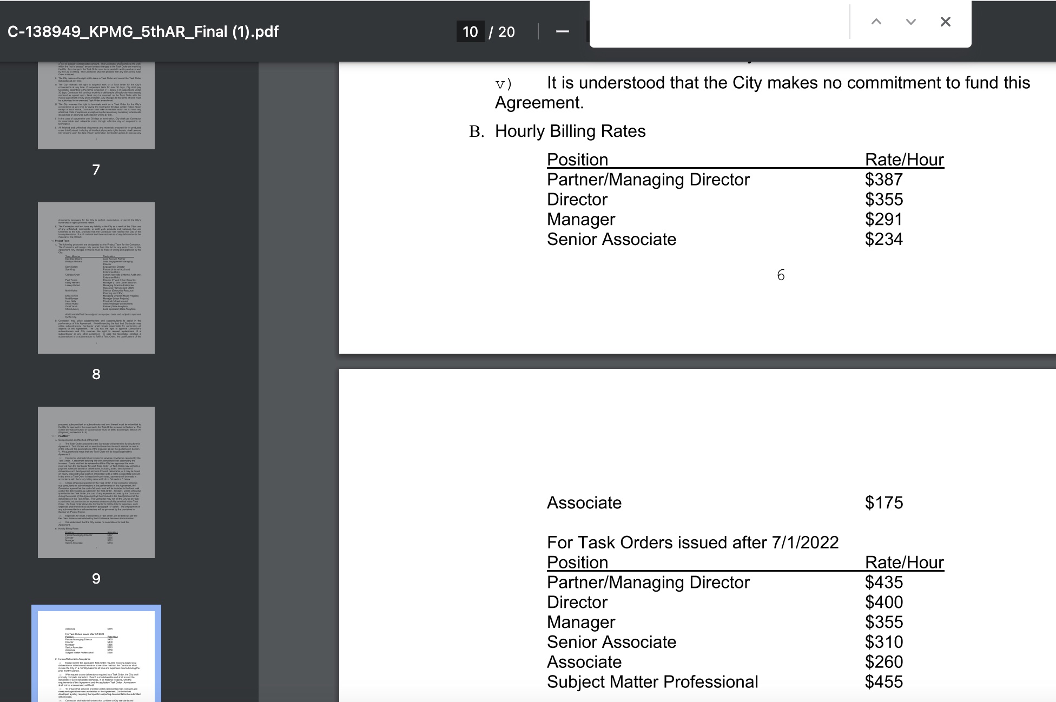
Task: Click the $455 rate value
Action: click(883, 682)
